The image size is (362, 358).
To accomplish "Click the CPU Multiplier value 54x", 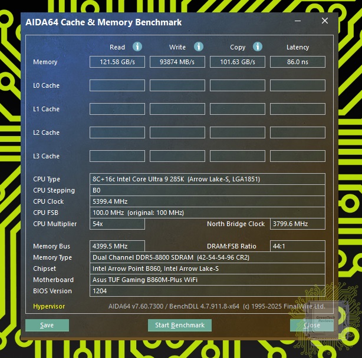I will pos(117,224).
